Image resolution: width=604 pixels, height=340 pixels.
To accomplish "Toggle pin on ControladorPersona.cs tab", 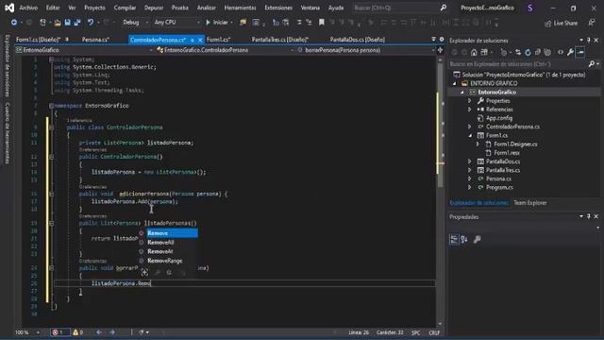I will (193, 40).
